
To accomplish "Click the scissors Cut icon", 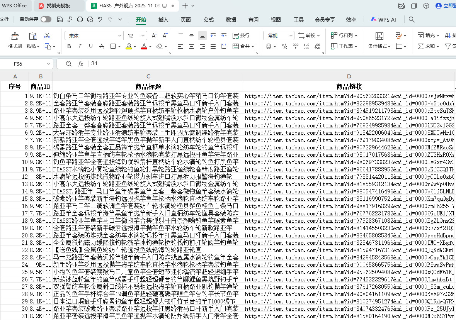I will click(47, 36).
